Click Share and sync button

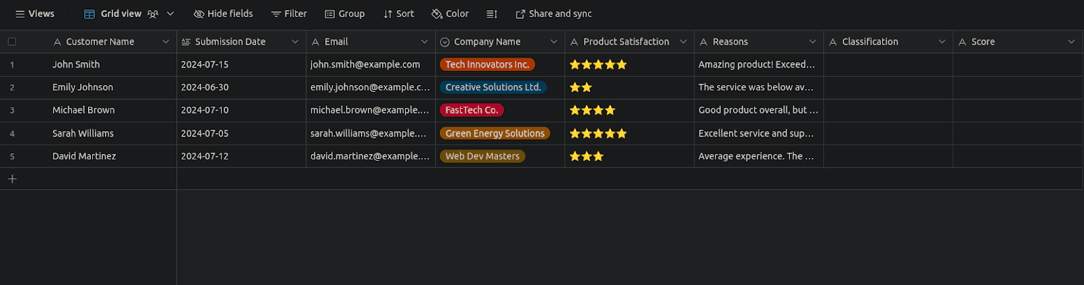coord(554,14)
